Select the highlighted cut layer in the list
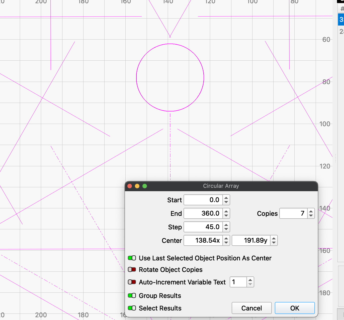 tap(341, 19)
